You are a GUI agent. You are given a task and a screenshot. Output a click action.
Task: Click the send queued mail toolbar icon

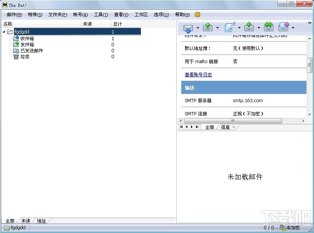[208, 27]
